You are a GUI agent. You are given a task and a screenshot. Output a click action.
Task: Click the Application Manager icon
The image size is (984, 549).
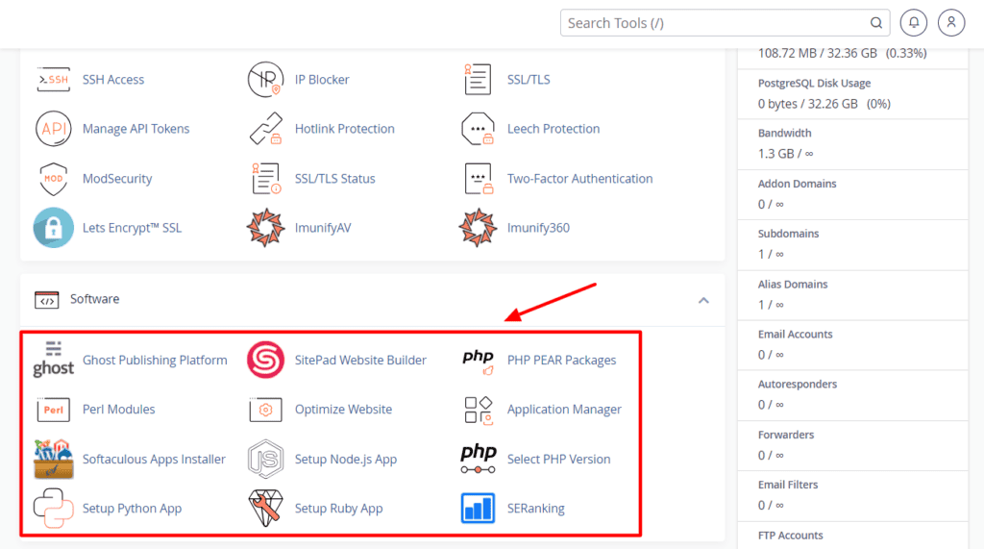click(x=478, y=410)
